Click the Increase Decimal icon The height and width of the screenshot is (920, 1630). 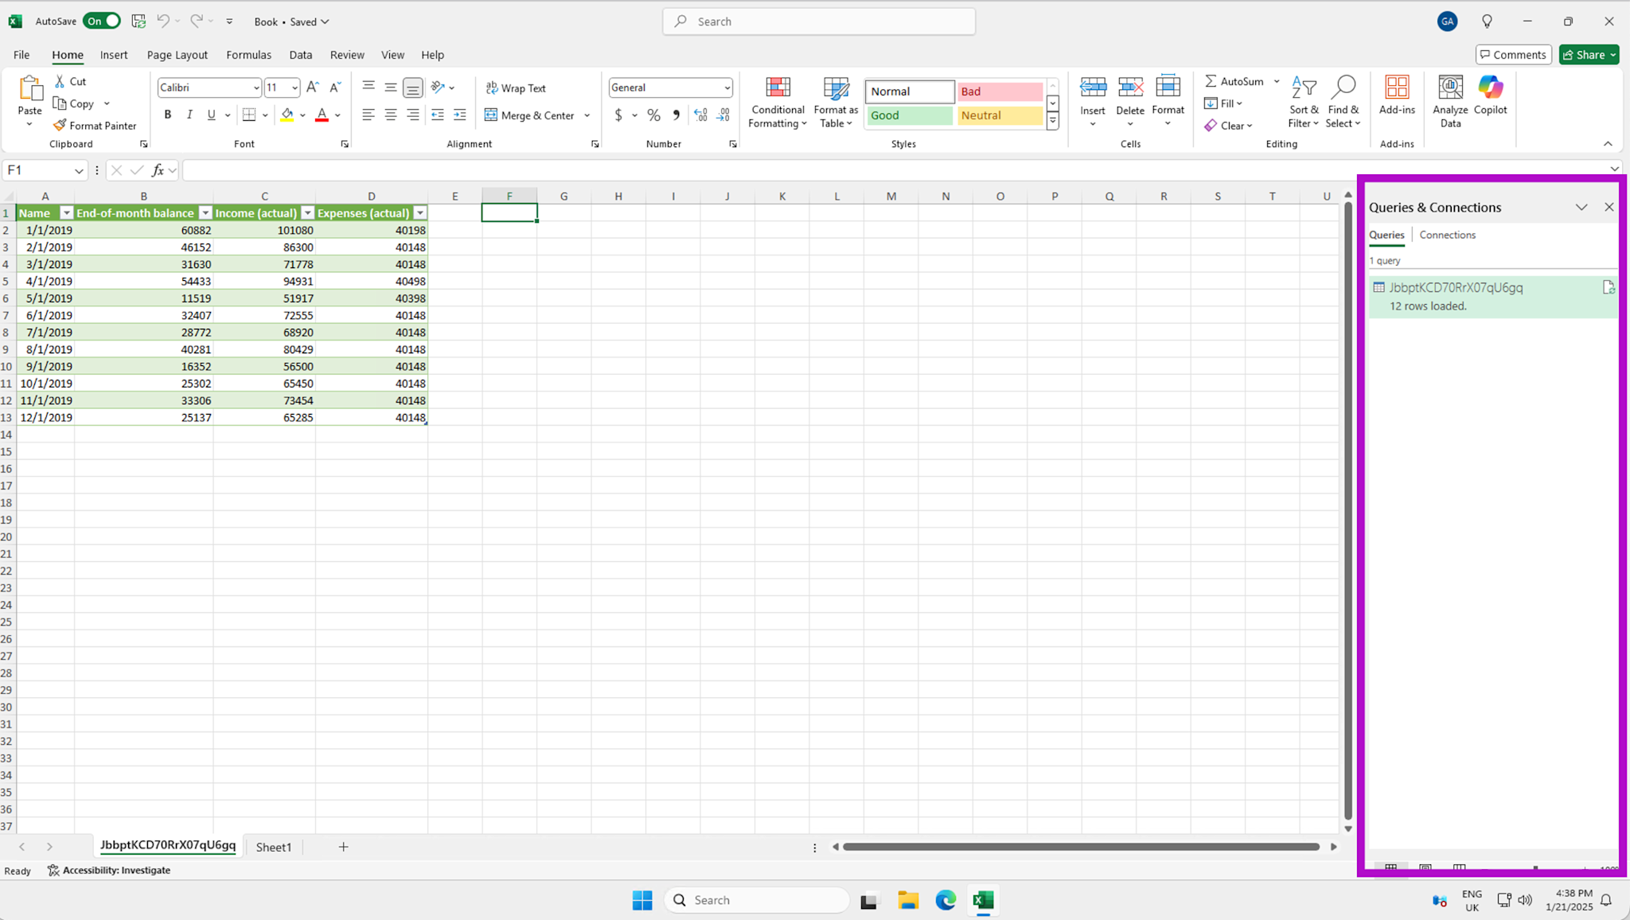point(700,115)
